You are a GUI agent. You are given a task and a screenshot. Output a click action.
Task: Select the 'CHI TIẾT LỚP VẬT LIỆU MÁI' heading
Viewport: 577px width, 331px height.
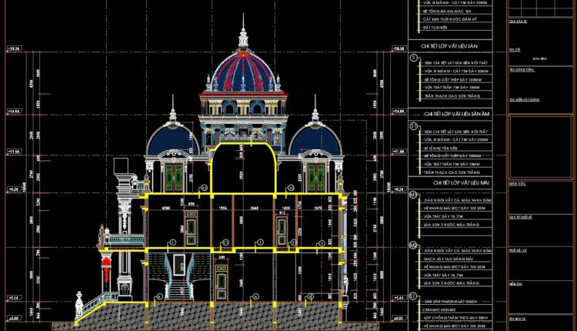461,182
